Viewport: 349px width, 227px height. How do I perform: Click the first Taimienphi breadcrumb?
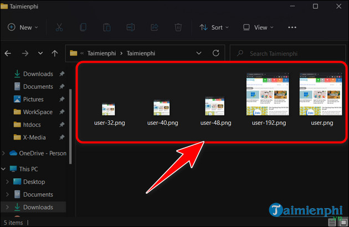point(101,53)
